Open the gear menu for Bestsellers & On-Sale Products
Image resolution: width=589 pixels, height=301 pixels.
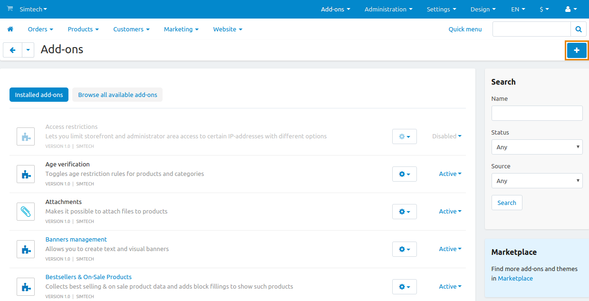(405, 286)
